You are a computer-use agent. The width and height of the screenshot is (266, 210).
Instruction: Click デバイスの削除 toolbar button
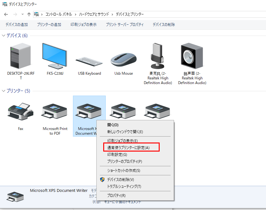coord(164,25)
